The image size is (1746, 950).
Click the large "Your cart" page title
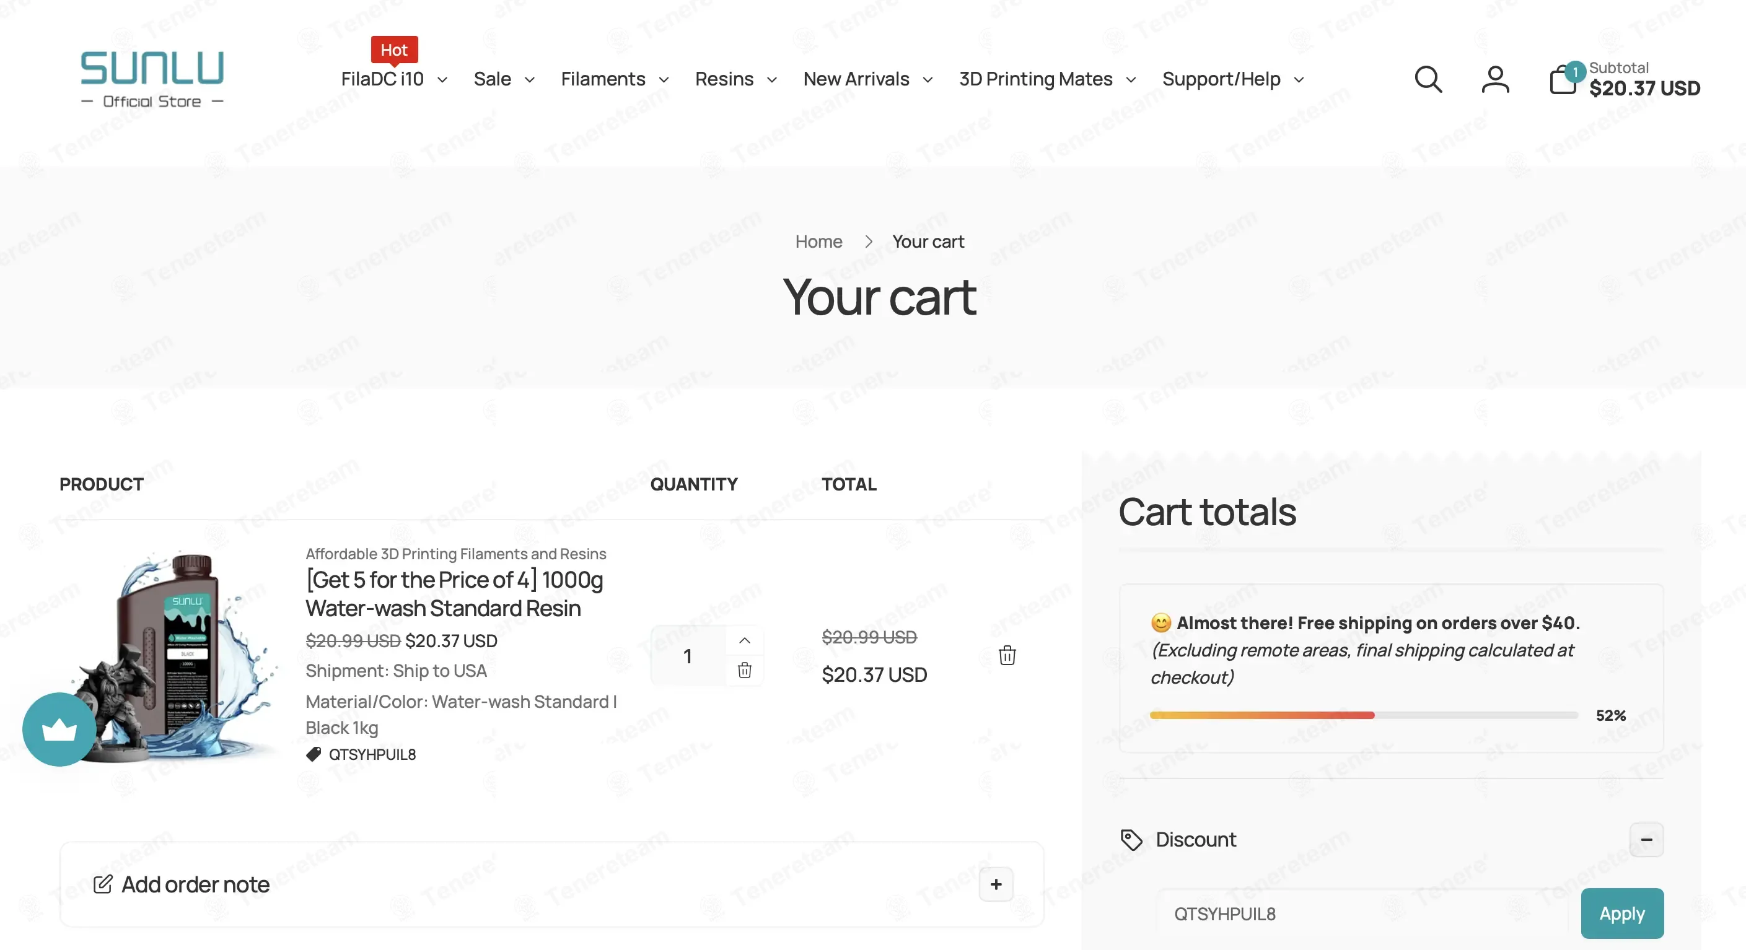pyautogui.click(x=879, y=297)
